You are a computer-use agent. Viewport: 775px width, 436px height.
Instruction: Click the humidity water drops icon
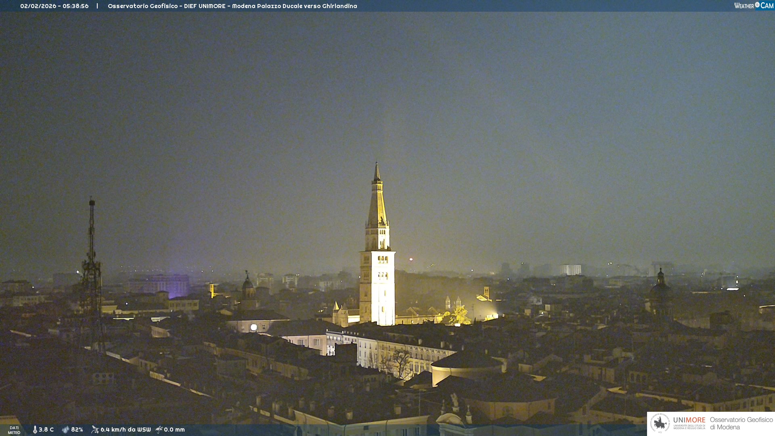click(65, 430)
